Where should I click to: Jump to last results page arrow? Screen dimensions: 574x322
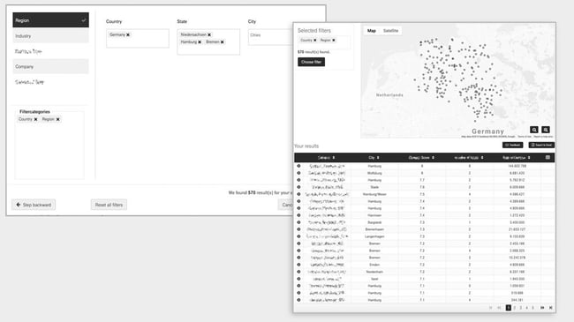click(x=550, y=308)
